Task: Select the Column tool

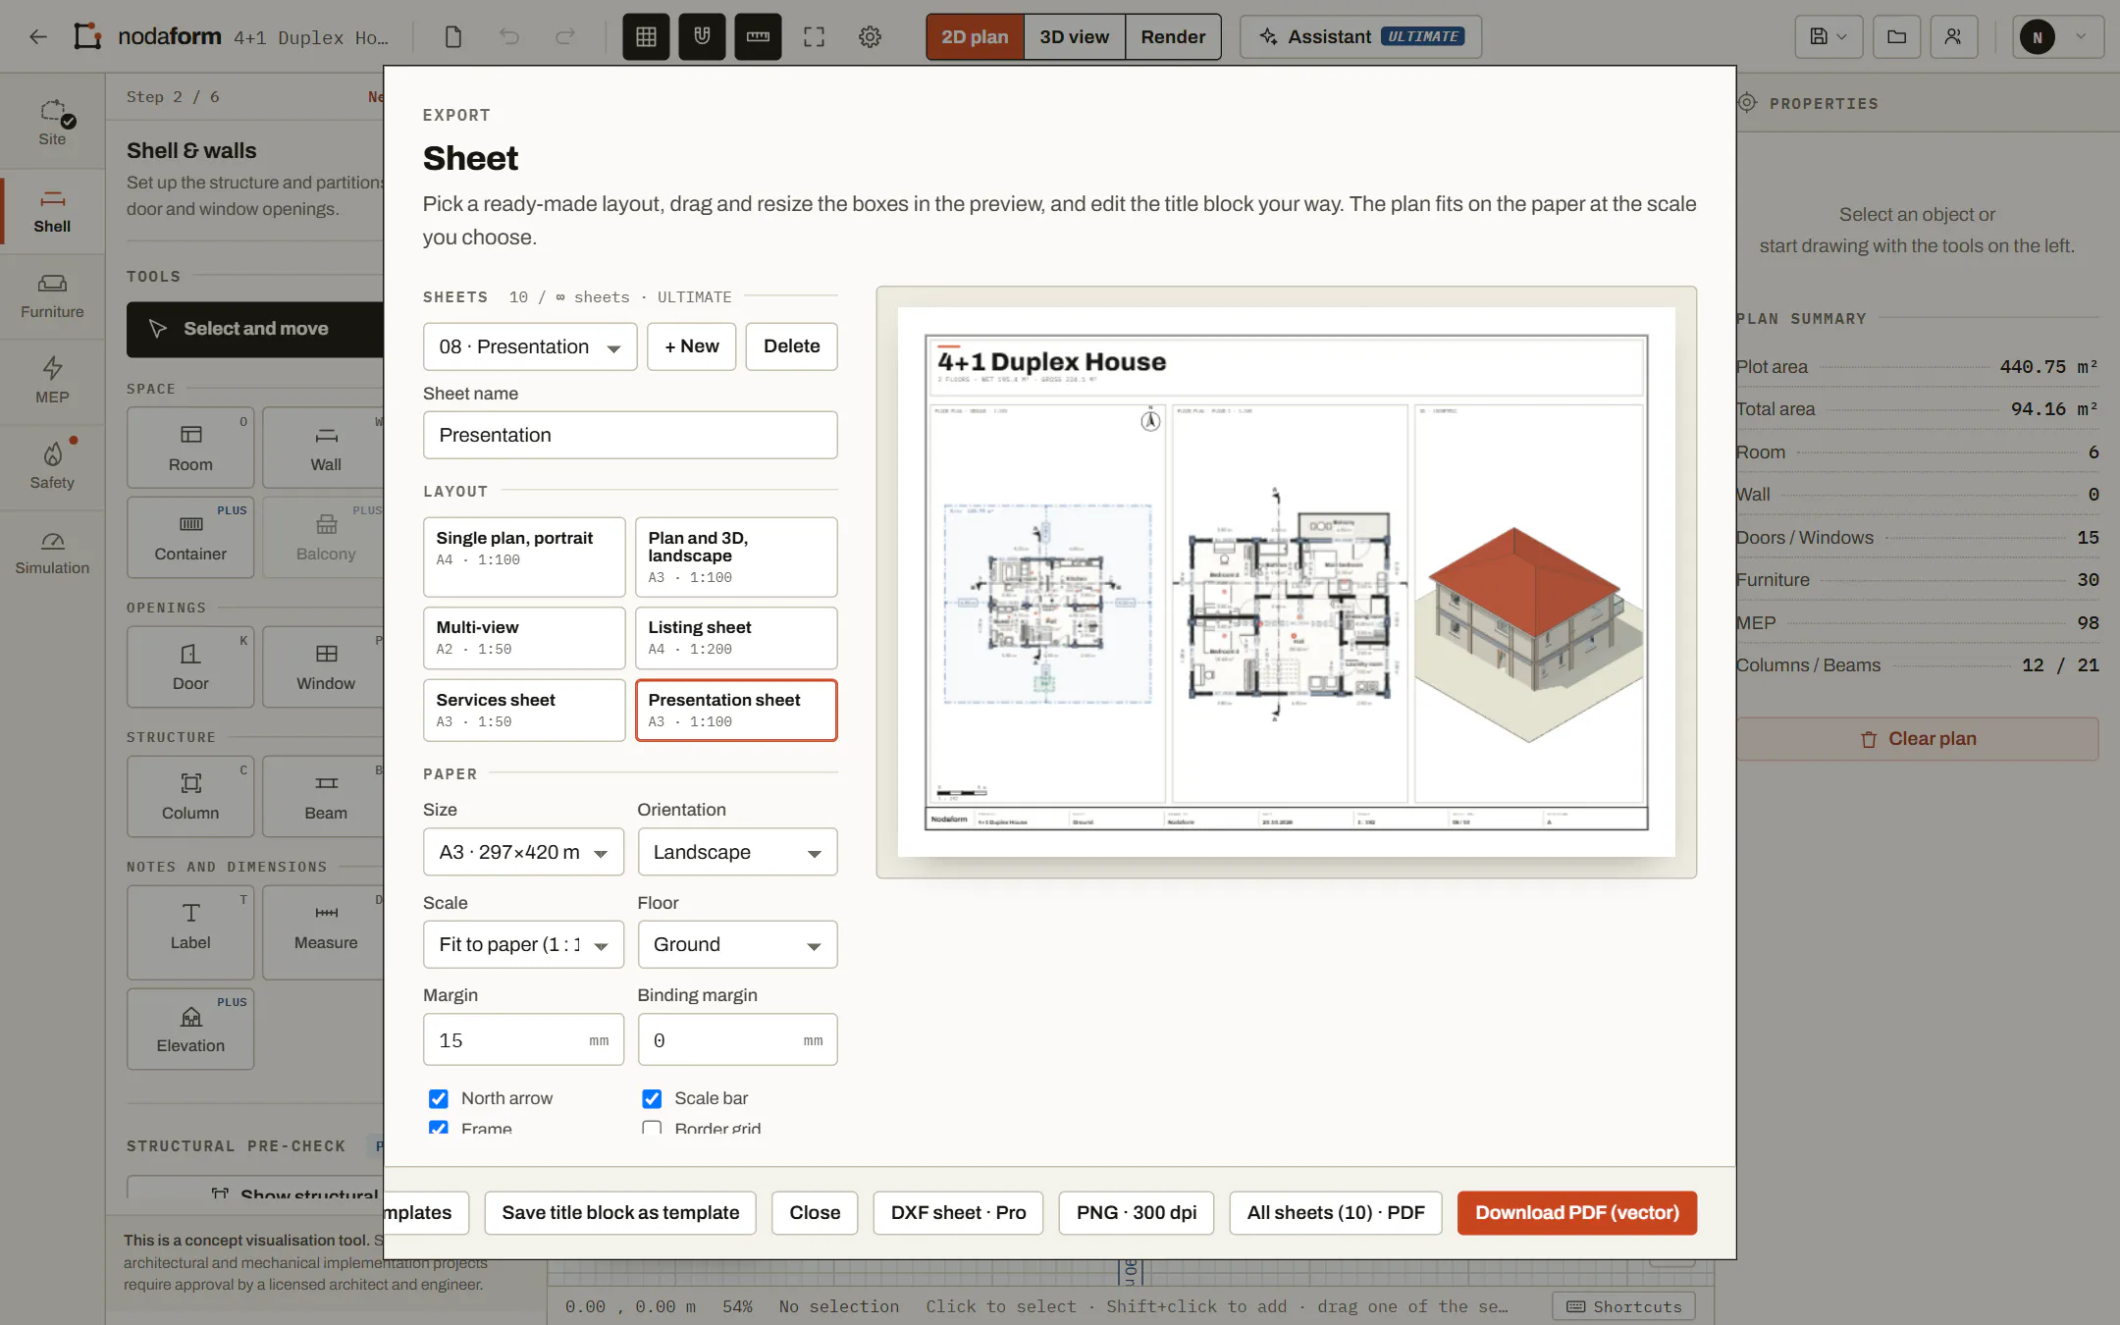Action: tap(190, 796)
